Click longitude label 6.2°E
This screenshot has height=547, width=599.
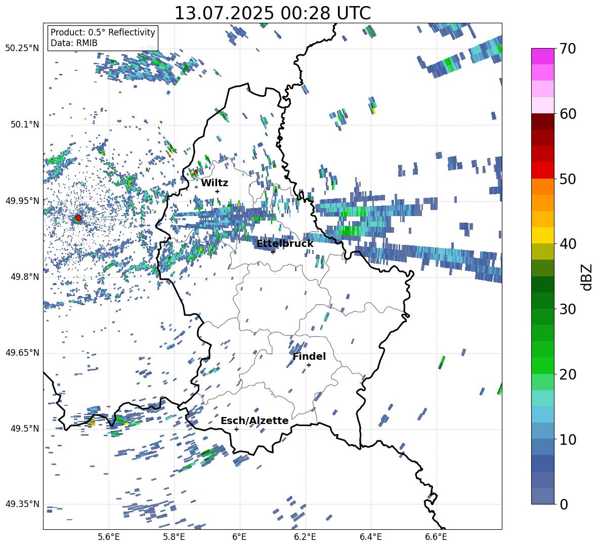(x=305, y=537)
